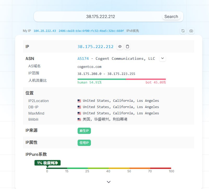Click the IP range 38.175.208.0 - 38.175.223.255
The height and width of the screenshot is (189, 209).
pyautogui.click(x=106, y=74)
